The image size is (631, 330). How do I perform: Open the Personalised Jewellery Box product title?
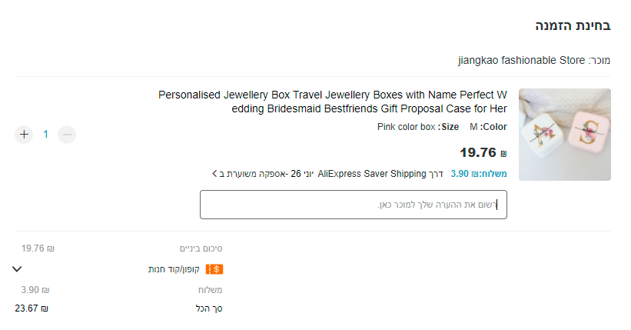333,102
